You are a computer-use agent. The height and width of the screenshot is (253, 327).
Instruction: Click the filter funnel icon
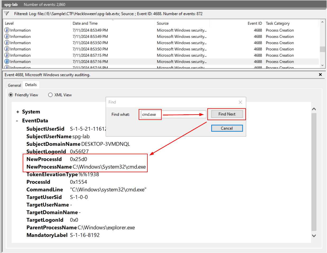pos(7,13)
